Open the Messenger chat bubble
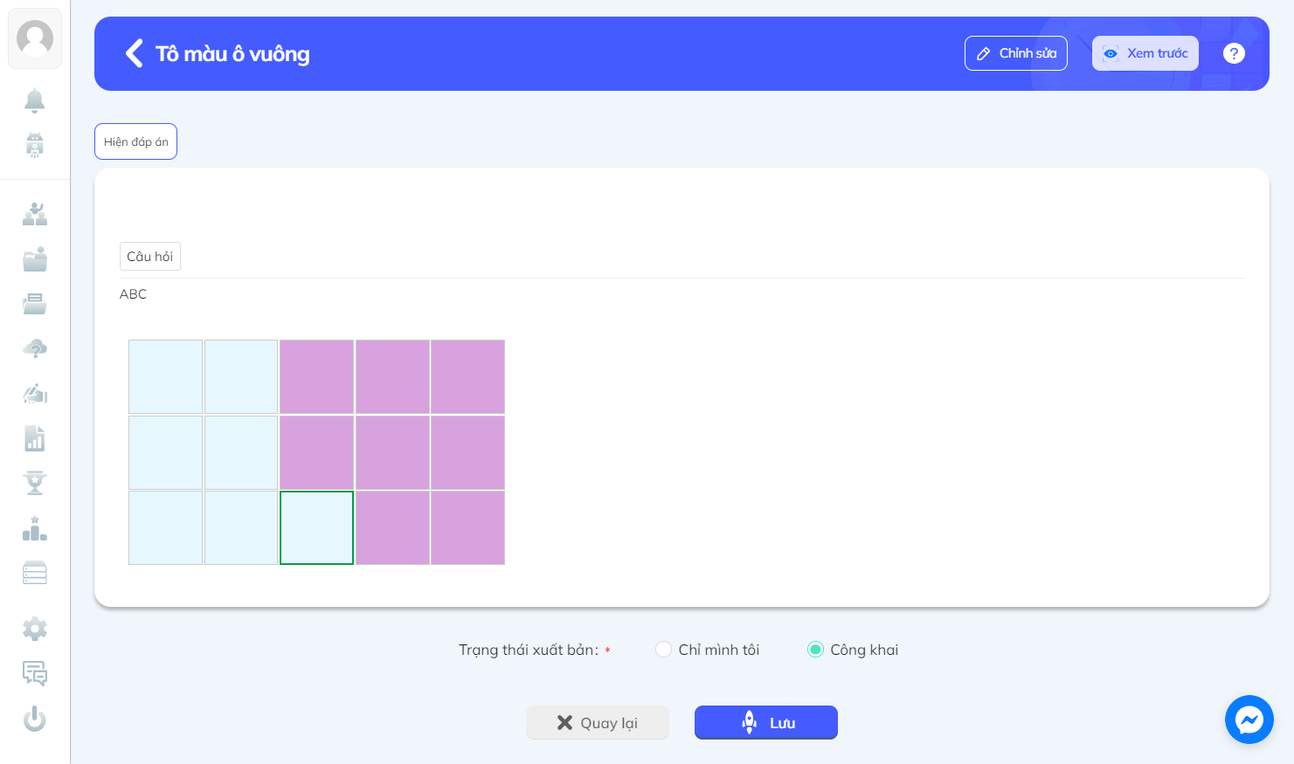Viewport: 1294px width, 764px height. tap(1249, 719)
